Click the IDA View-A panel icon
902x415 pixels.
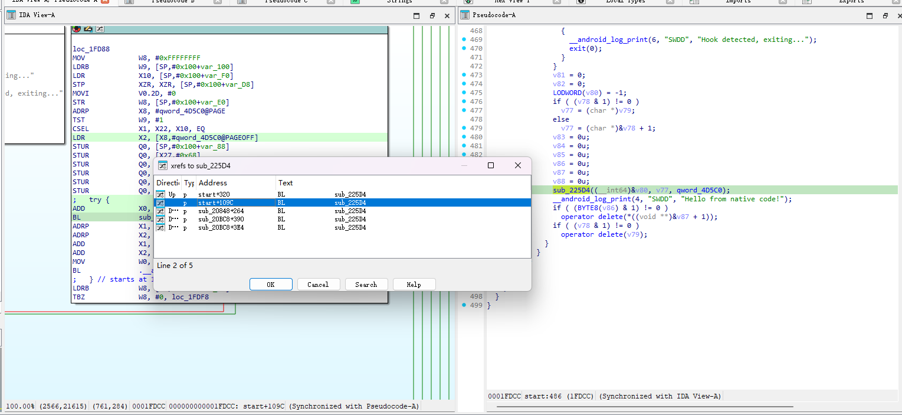click(x=11, y=15)
